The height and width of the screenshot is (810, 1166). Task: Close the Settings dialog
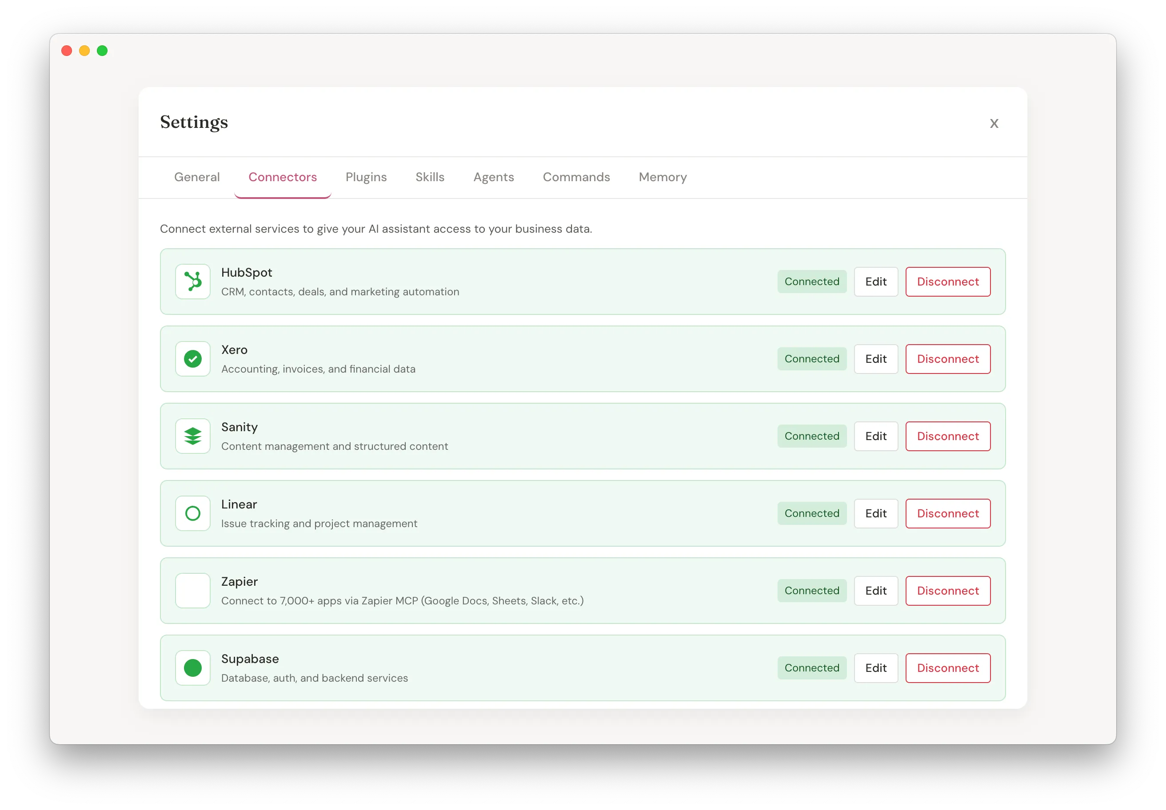click(x=994, y=123)
